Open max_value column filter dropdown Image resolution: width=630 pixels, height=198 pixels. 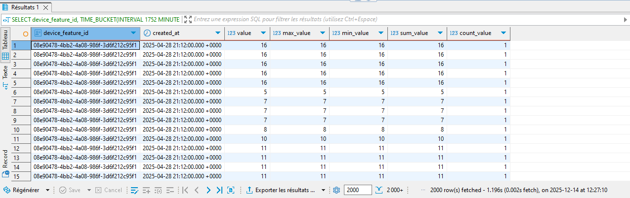322,33
